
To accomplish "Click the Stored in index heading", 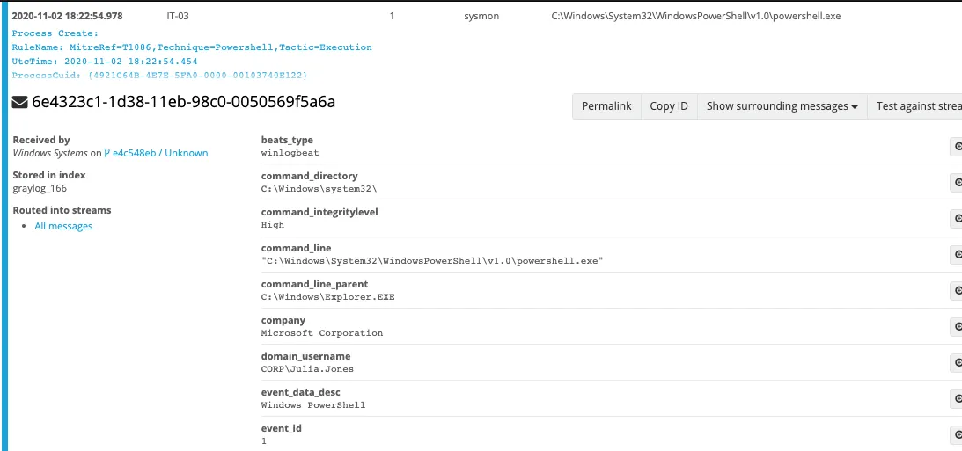I will 49,175.
